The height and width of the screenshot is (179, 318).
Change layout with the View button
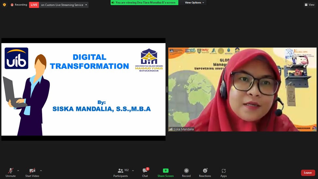[310, 5]
